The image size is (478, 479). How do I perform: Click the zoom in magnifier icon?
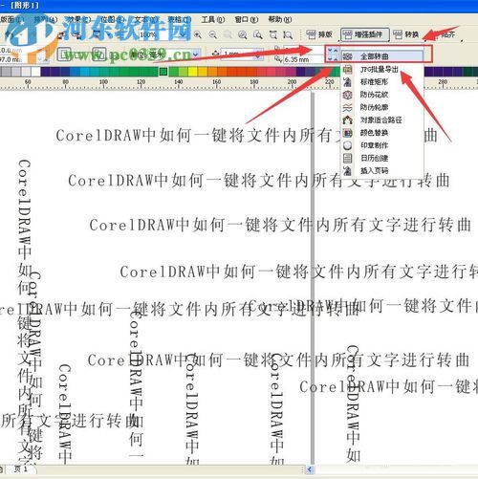tap(198, 34)
